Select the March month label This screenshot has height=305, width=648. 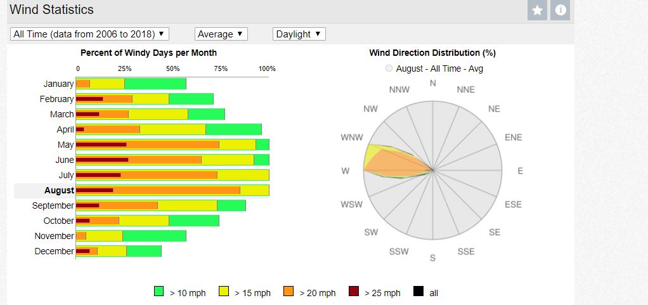tap(62, 115)
